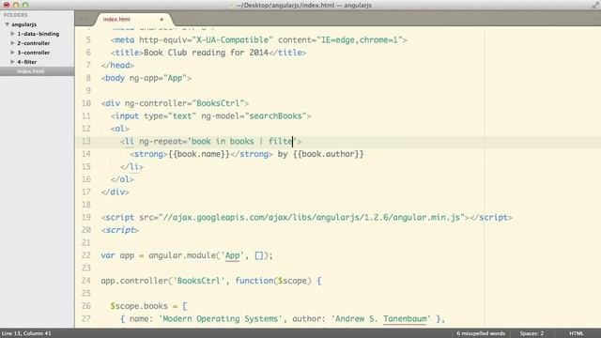
Task: Expand the 3-controller folder arrow
Action: 12,53
